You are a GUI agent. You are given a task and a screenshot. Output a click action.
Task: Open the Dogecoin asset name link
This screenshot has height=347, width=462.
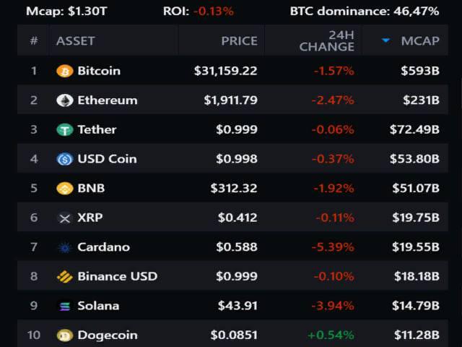pos(107,335)
